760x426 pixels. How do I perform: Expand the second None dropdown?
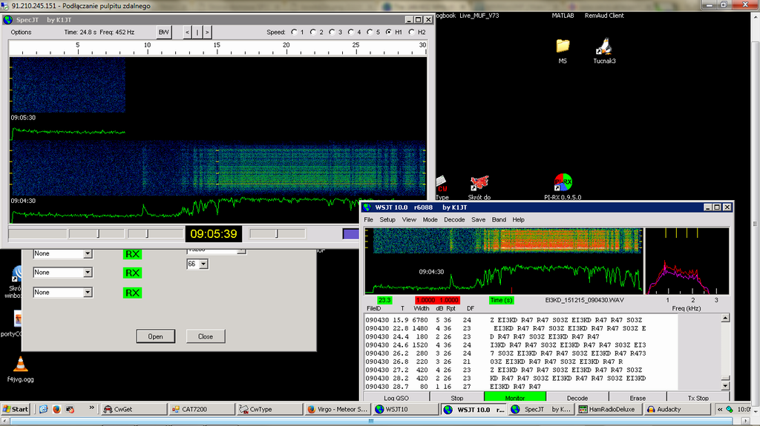[88, 273]
